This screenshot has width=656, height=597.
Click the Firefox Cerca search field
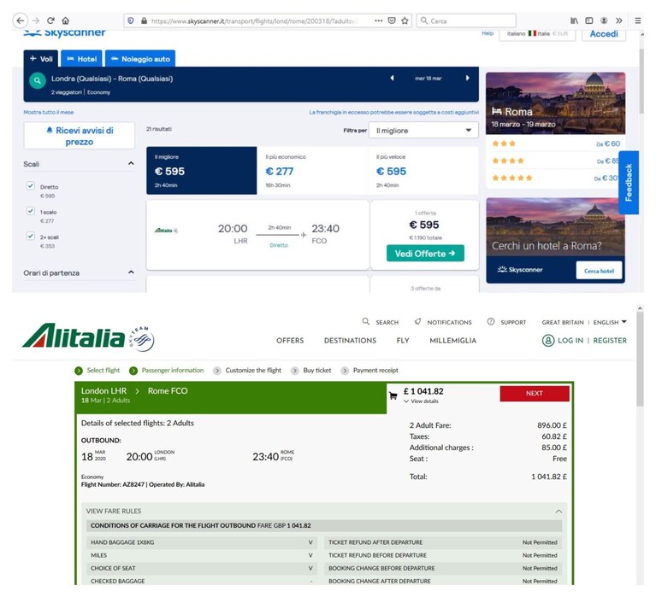coord(466,20)
